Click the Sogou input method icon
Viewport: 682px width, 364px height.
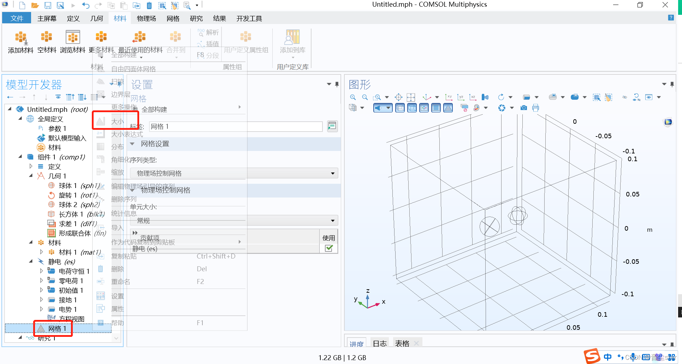[x=592, y=356]
